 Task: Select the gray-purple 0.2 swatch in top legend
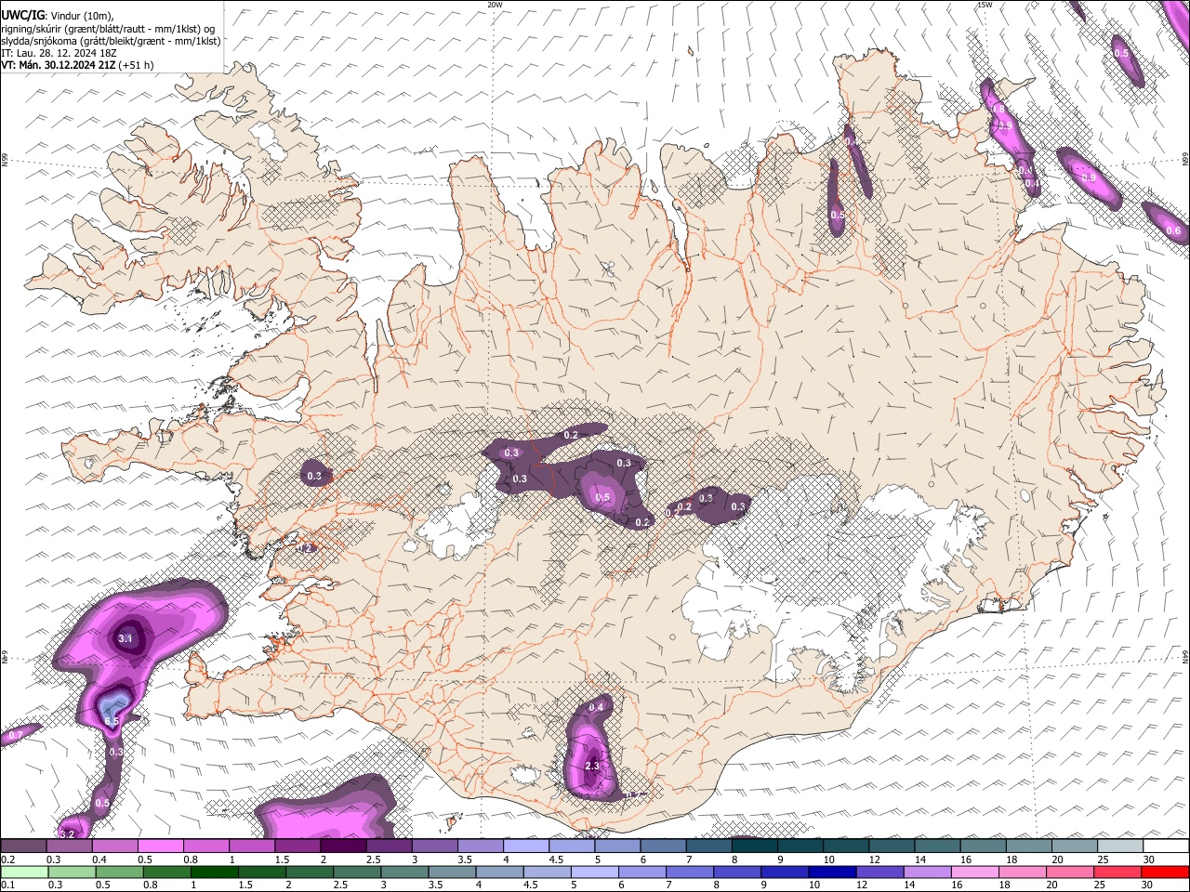coord(22,846)
